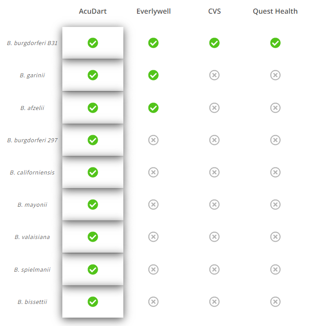
Task: Select the CVS column header
Action: click(x=214, y=11)
